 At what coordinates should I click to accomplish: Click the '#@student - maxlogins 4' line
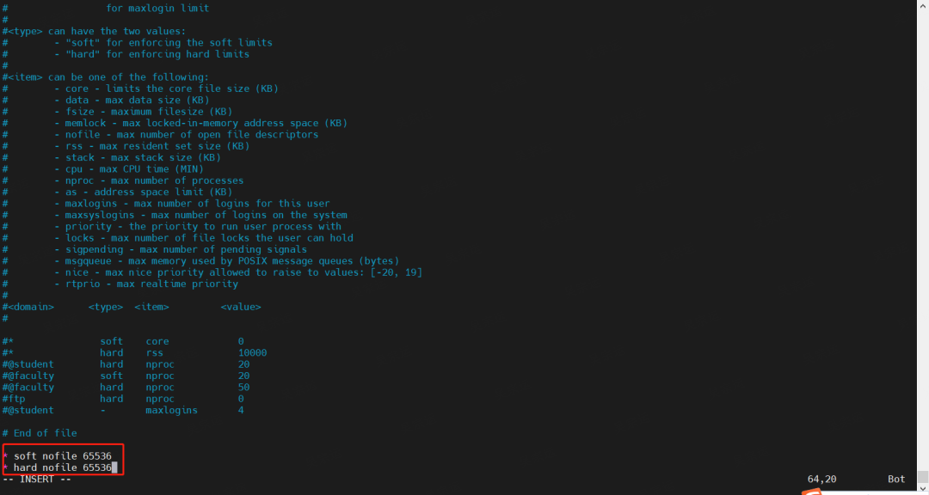pos(123,410)
